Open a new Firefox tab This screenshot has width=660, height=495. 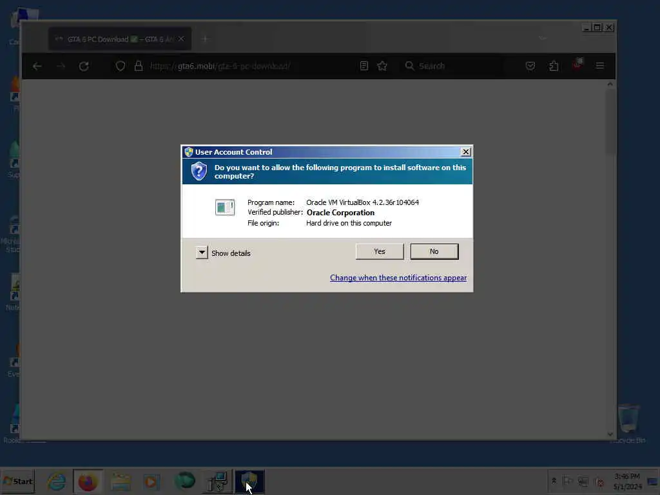tap(205, 39)
